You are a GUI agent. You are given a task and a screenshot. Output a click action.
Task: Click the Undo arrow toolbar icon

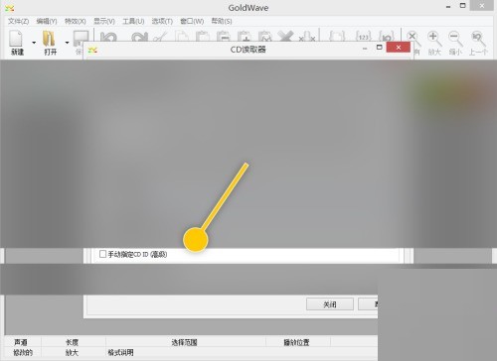108,37
